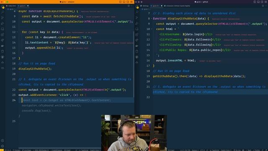Toggle primary sidebar in left window titlebar

tap(121, 2)
